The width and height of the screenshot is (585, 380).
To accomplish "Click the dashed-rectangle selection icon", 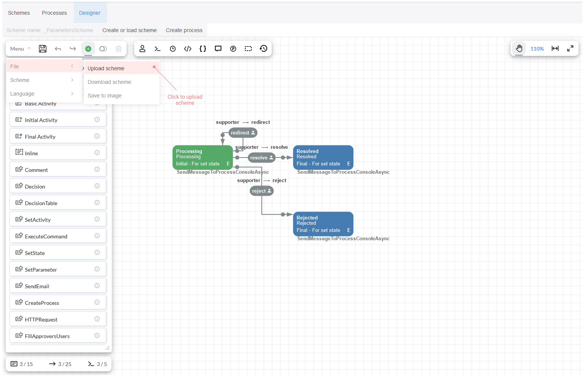I will click(248, 49).
